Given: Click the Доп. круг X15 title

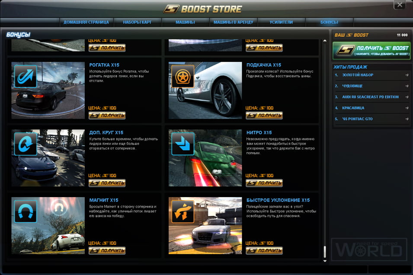Looking at the screenshot, I should (x=106, y=133).
